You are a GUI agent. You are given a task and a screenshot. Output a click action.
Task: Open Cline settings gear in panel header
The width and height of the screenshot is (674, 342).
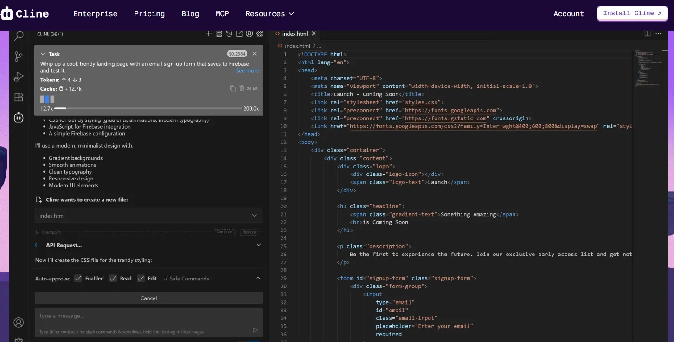(260, 34)
